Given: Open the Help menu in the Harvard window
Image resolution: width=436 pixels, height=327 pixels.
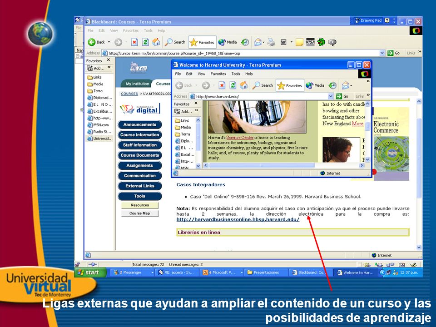Looking at the screenshot, I should pyautogui.click(x=249, y=74).
